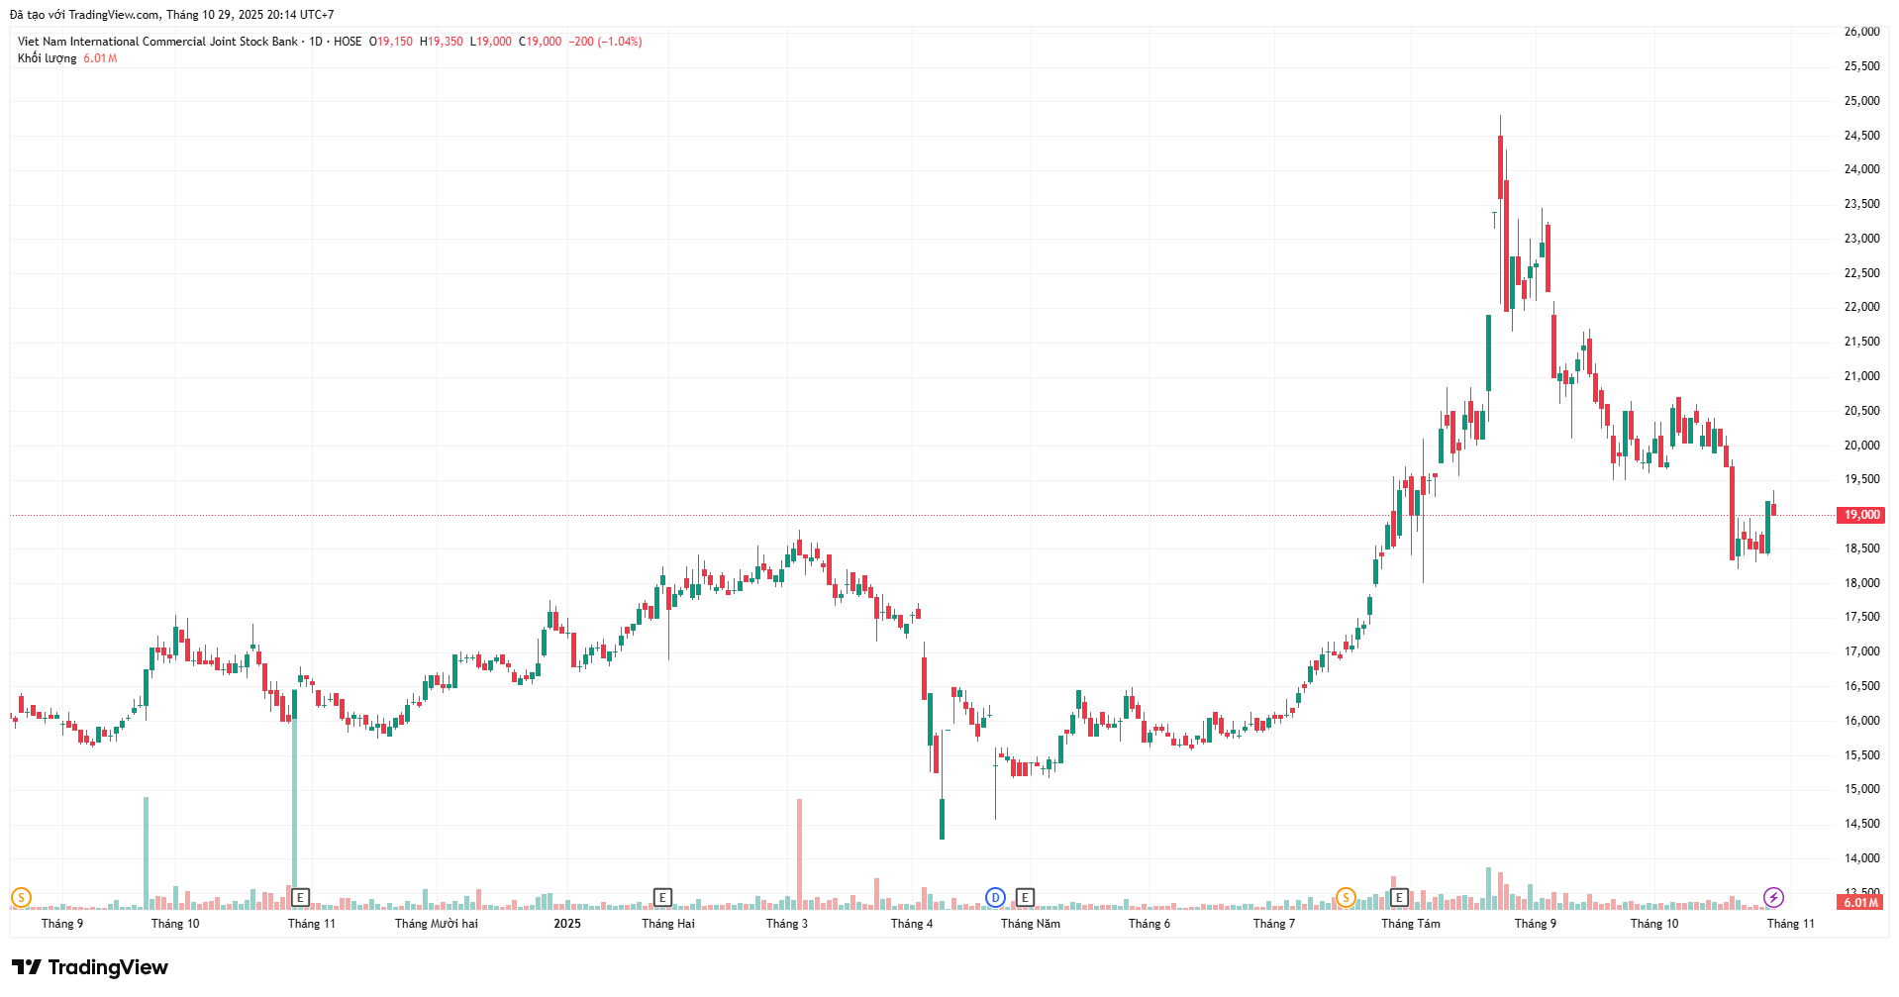Click the Tháng Năm time axis label
The width and height of the screenshot is (1899, 997).
pyautogui.click(x=1030, y=924)
